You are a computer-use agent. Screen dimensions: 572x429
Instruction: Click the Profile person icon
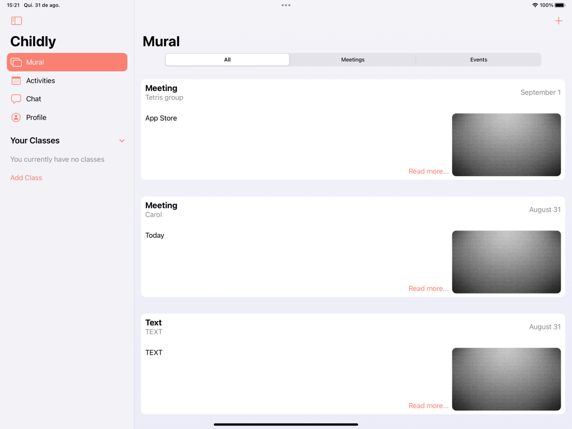(16, 117)
